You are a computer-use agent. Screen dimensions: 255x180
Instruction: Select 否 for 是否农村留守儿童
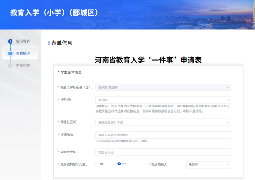click(119, 164)
